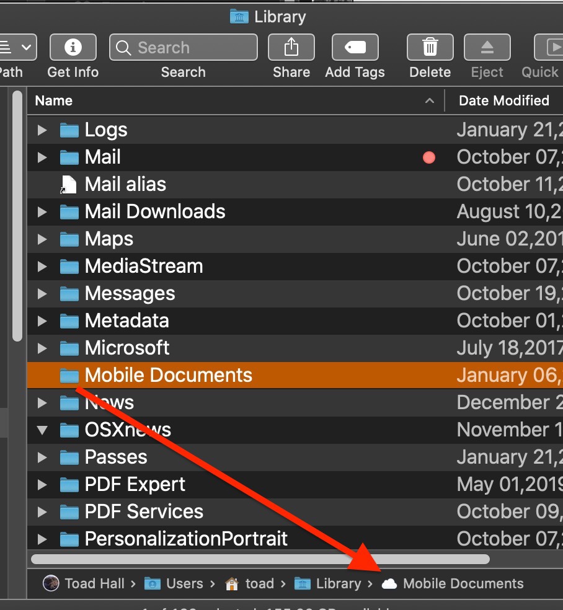The width and height of the screenshot is (563, 610).
Task: Collapse the OSXnews folder
Action: coord(42,430)
